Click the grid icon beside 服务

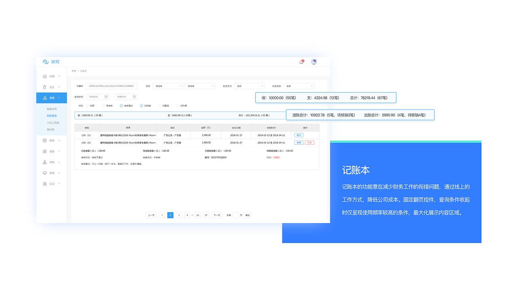45,151
